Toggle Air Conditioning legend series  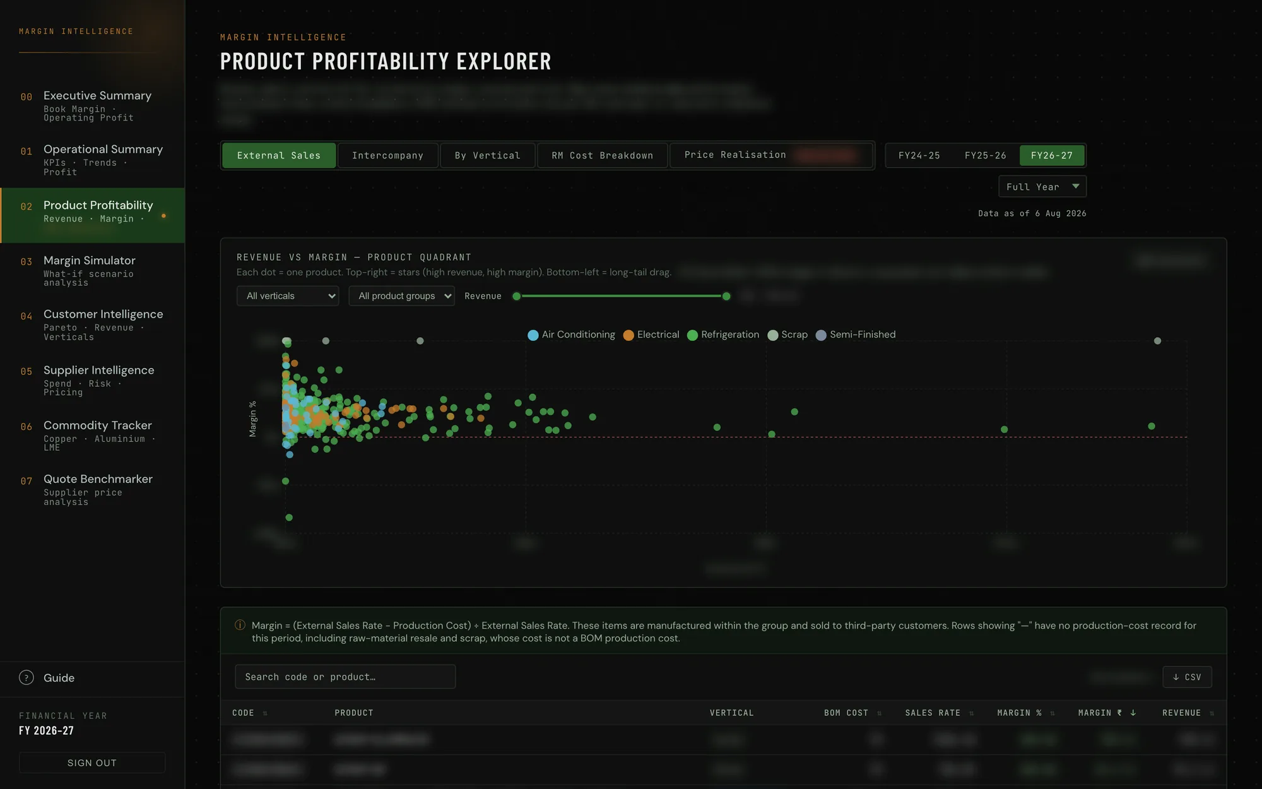click(571, 335)
